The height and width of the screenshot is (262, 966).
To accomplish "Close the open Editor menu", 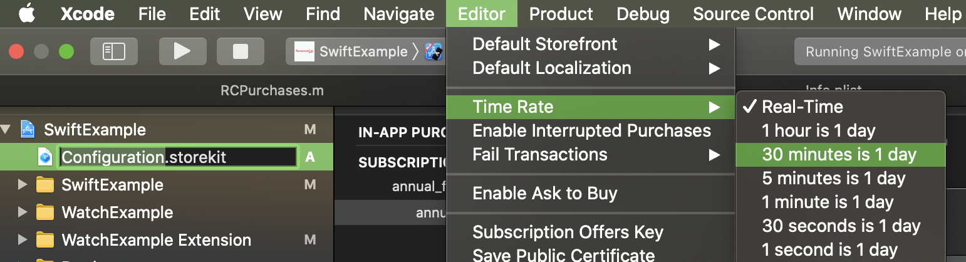I will click(x=482, y=14).
